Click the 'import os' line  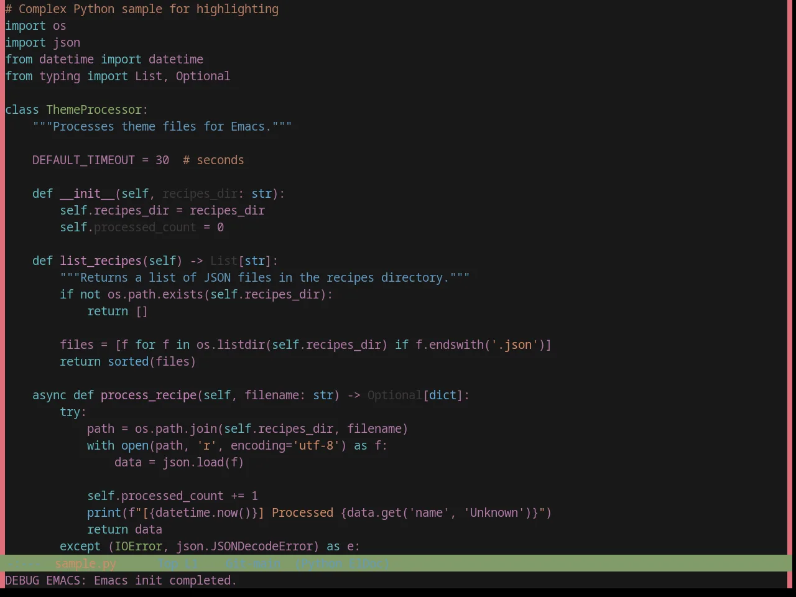[x=35, y=25]
